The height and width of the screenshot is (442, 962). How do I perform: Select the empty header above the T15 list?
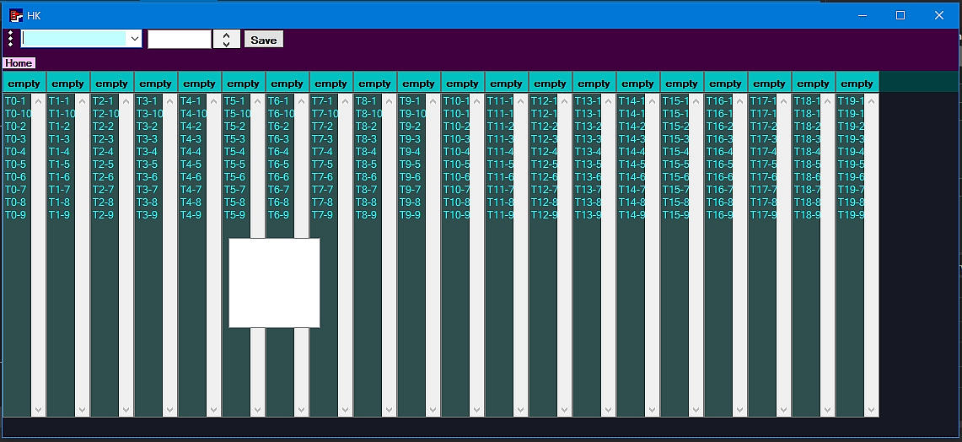pyautogui.click(x=682, y=84)
